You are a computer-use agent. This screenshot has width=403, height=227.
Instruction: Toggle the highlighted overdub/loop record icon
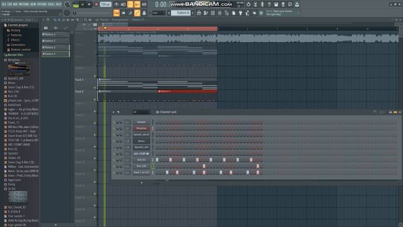pyautogui.click(x=137, y=4)
